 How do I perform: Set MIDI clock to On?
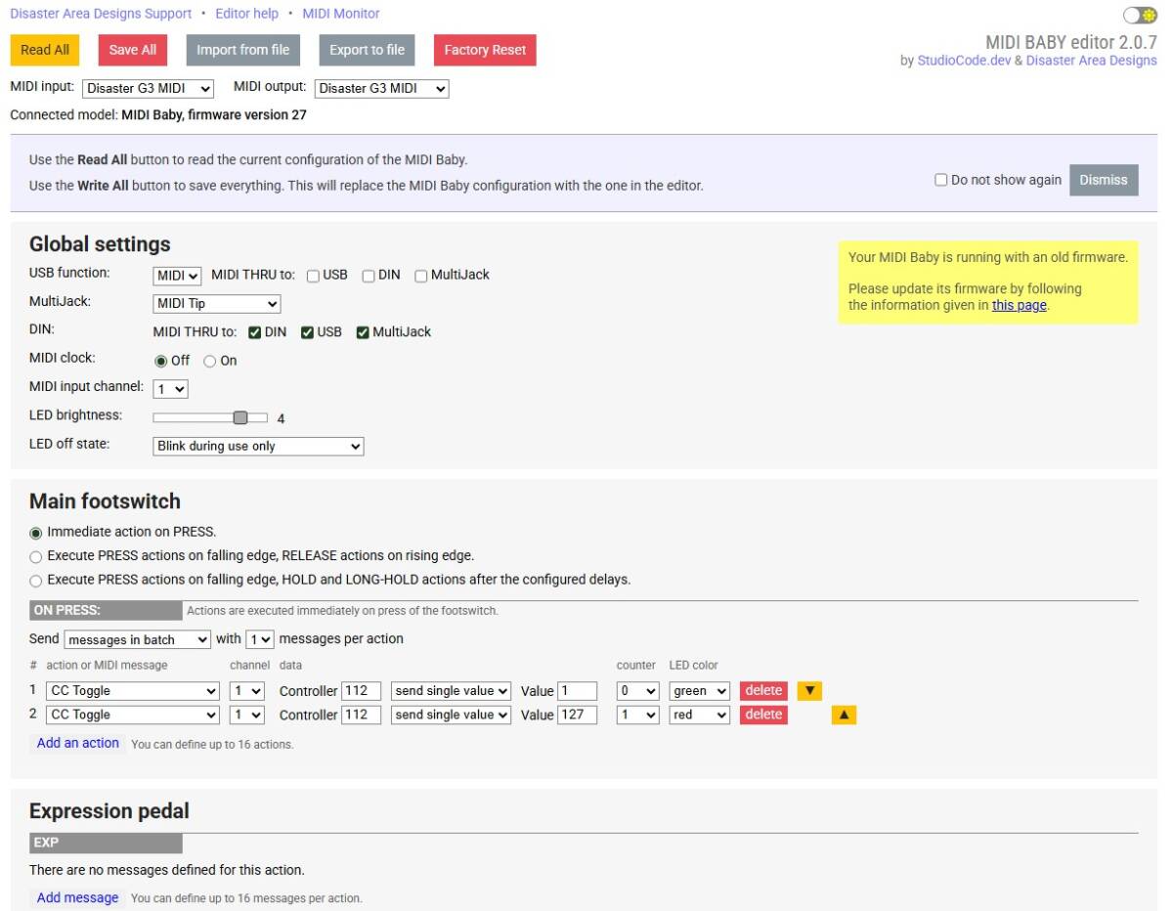[x=209, y=361]
